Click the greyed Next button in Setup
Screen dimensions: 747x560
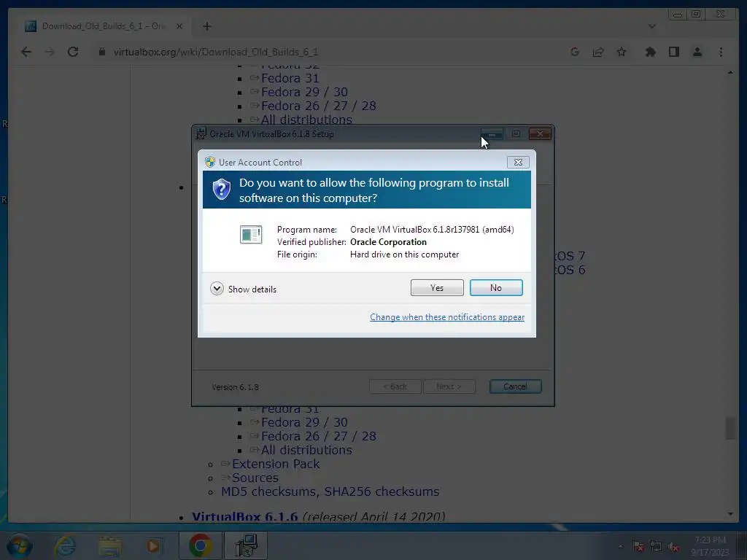click(449, 386)
